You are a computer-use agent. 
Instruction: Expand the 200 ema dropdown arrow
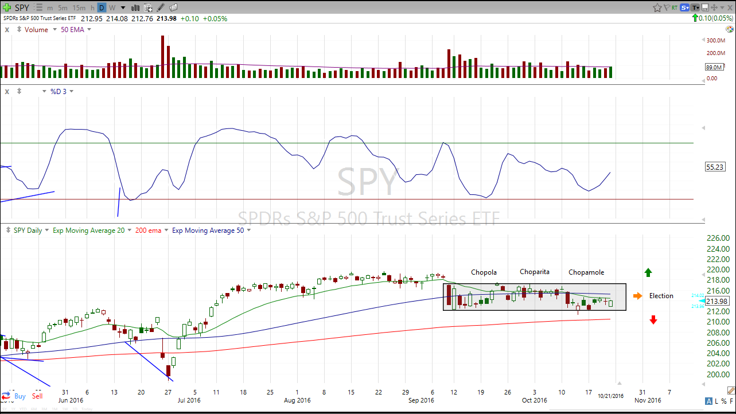166,231
